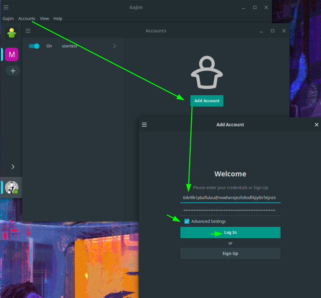This screenshot has width=321, height=298.
Task: Minimize the Accounts window
Action: [261, 31]
